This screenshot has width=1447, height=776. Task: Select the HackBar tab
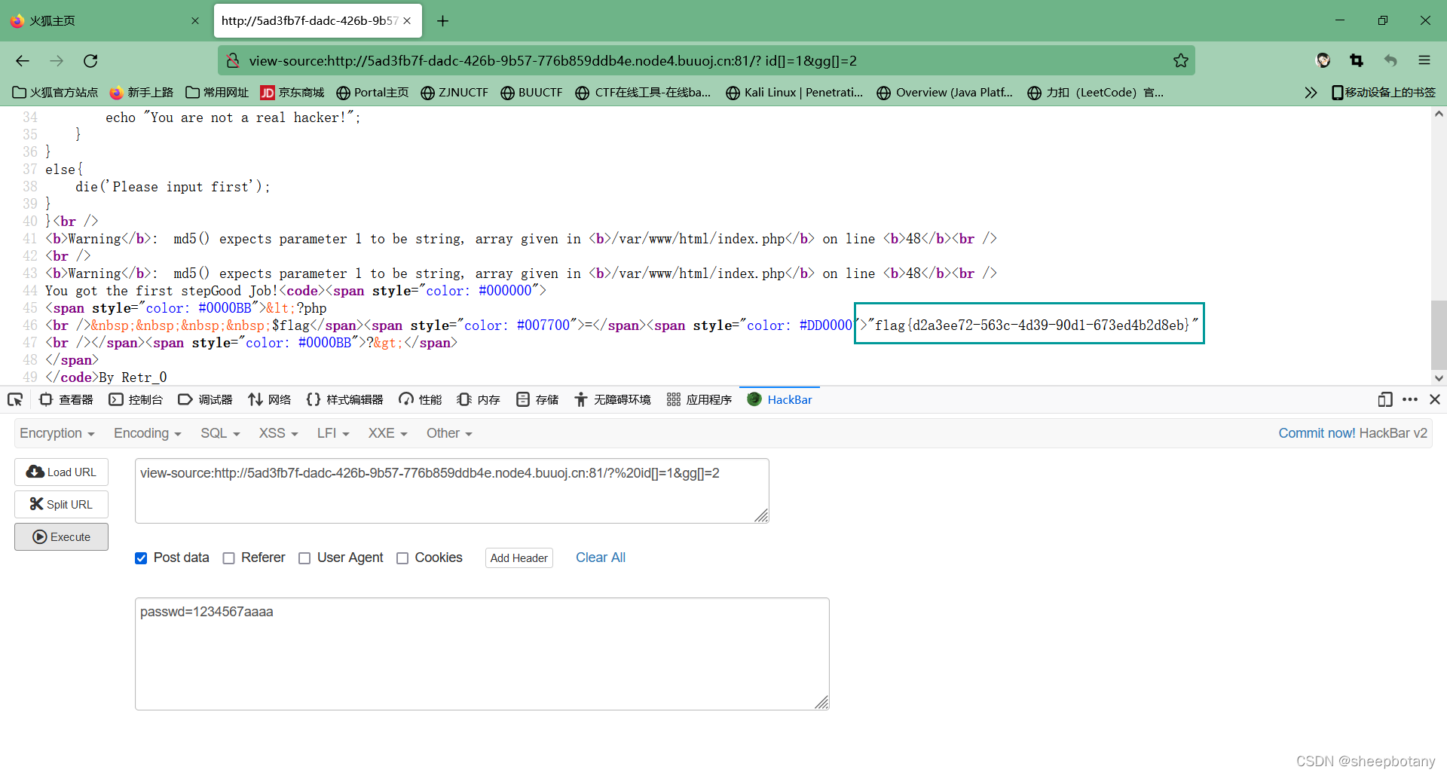coord(780,400)
